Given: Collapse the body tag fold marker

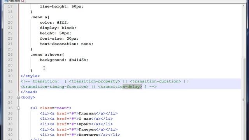Looking at the screenshot, I should (x=18, y=97).
